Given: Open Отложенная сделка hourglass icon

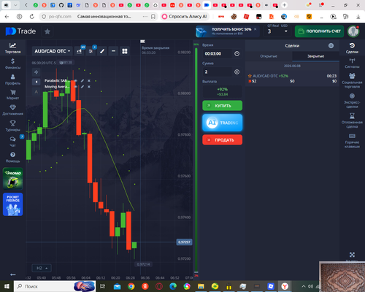Looking at the screenshot, I should (x=352, y=120).
